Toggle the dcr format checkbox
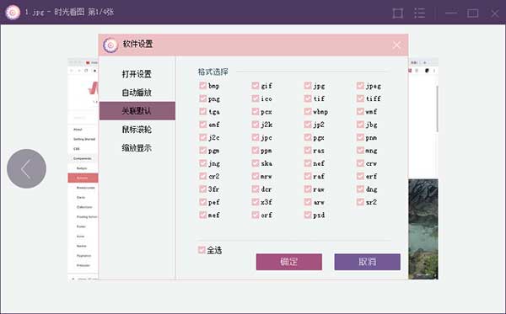Viewport: 506px width, 314px height. [256, 189]
